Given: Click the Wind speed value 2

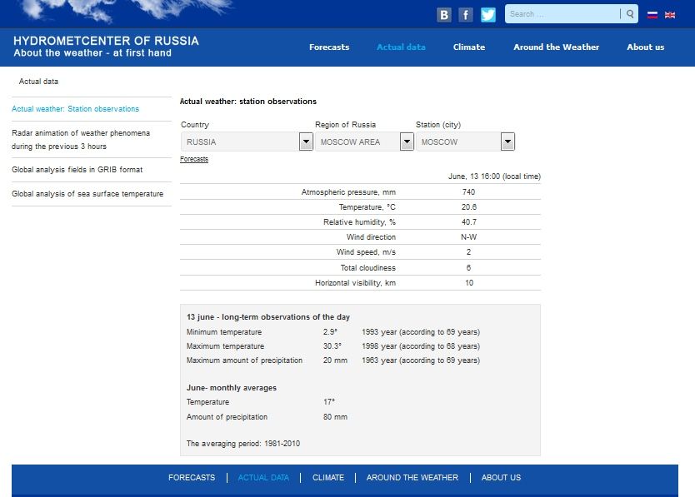Looking at the screenshot, I should tap(468, 252).
